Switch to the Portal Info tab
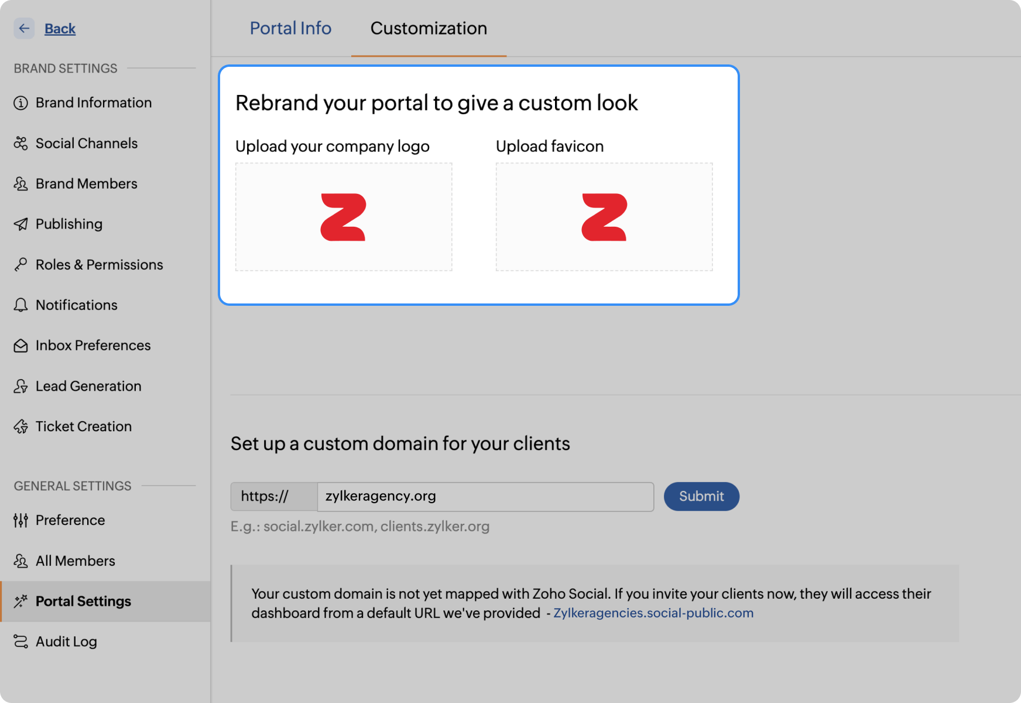Viewport: 1021px width, 703px height. point(290,28)
